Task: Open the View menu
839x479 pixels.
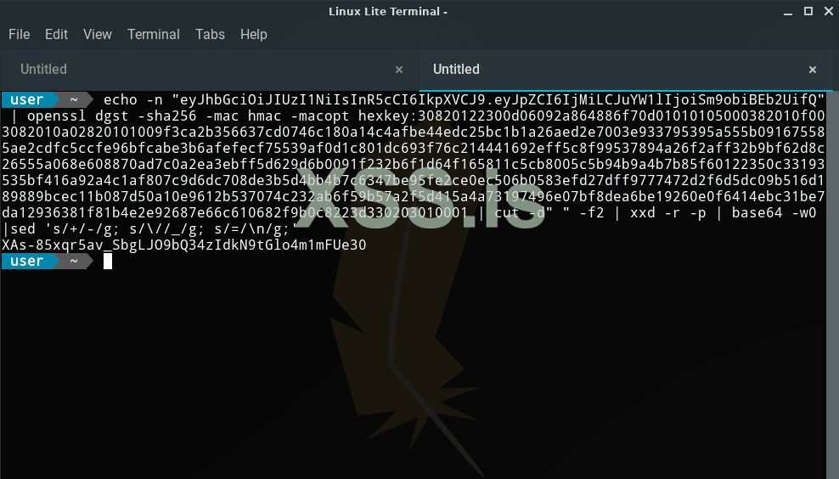Action: [98, 34]
